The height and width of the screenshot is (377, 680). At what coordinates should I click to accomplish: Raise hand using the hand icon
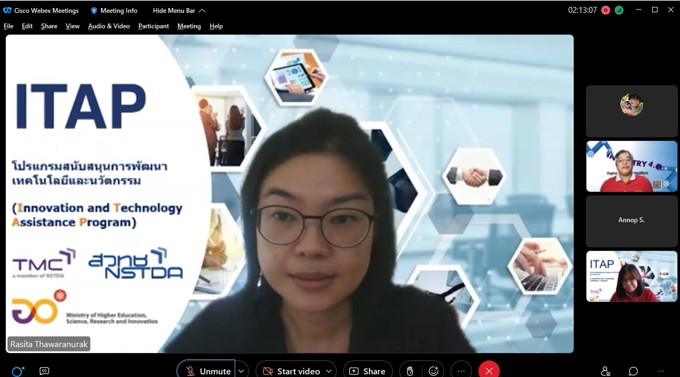click(x=410, y=371)
